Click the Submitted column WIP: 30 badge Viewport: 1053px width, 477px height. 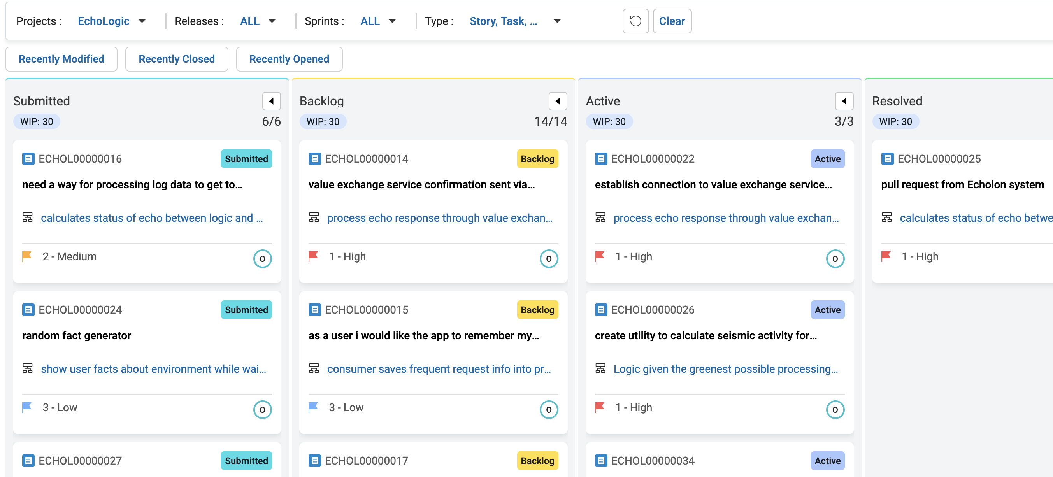click(36, 121)
